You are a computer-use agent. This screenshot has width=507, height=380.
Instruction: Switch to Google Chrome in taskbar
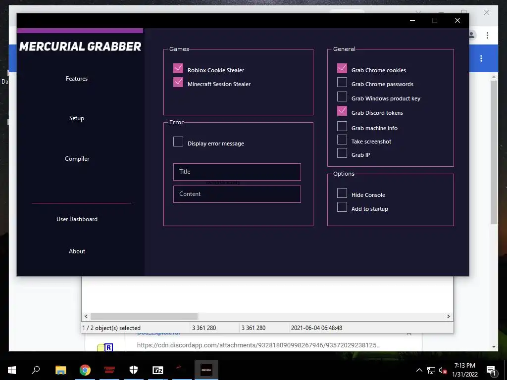pos(85,370)
